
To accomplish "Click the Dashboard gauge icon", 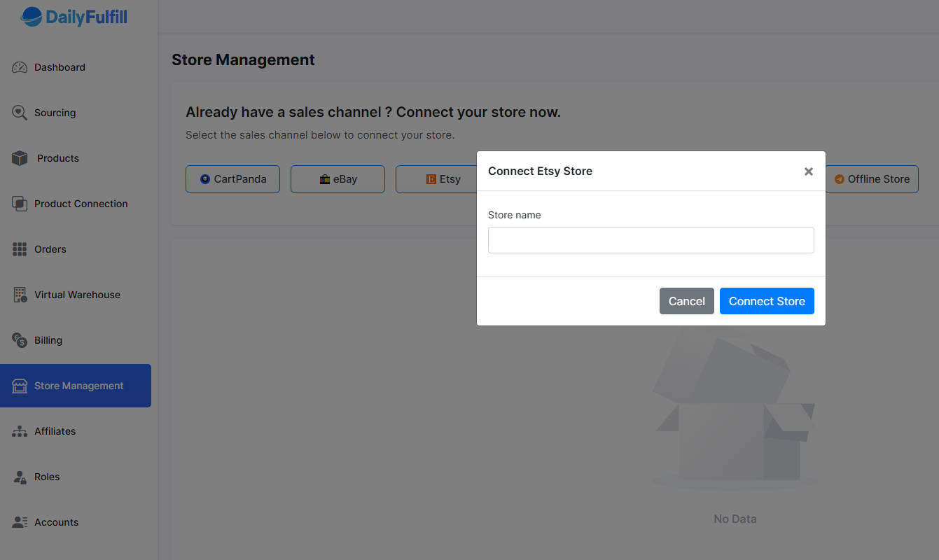I will pyautogui.click(x=20, y=67).
